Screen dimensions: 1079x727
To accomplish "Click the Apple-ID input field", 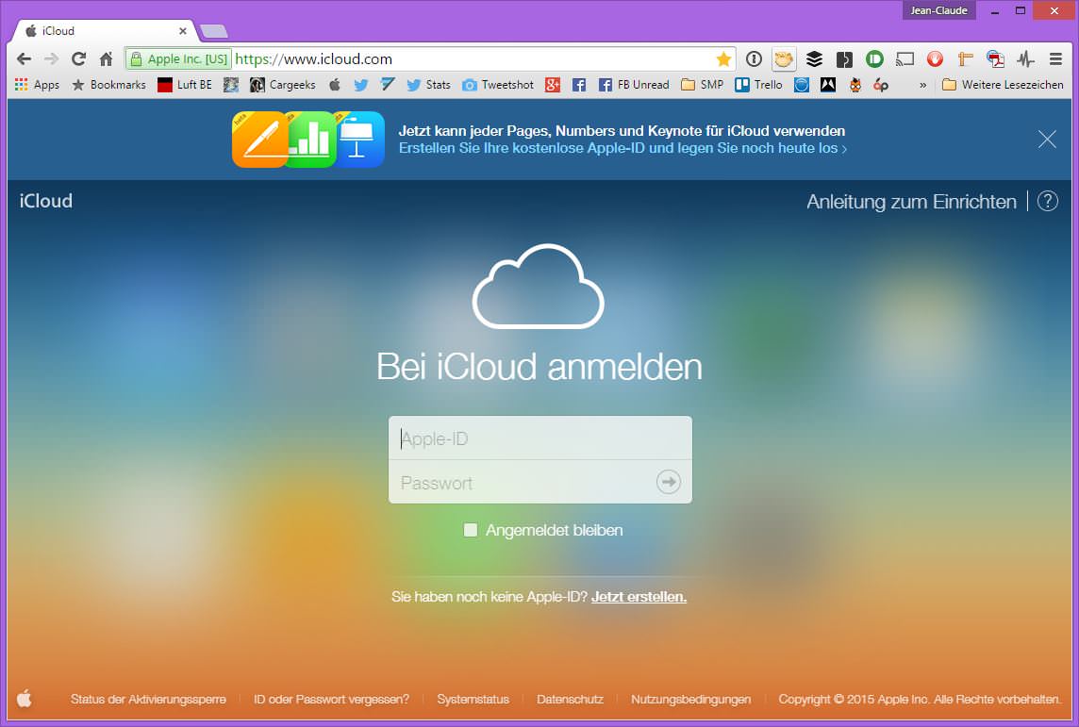I will coord(539,438).
